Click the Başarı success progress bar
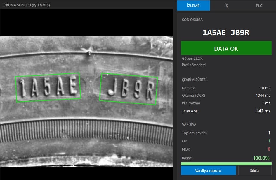This screenshot has width=276, height=180. [x=226, y=164]
